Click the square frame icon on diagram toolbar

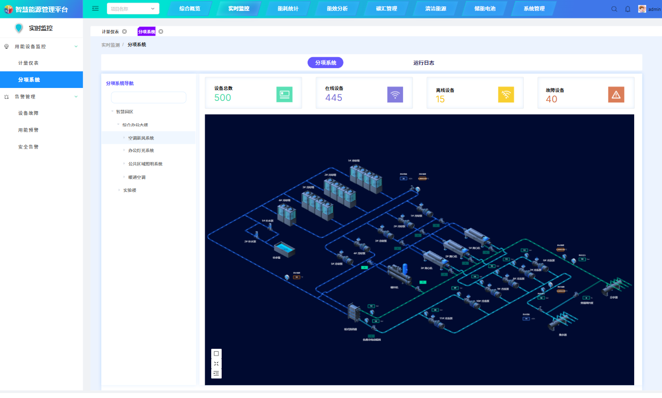click(216, 354)
